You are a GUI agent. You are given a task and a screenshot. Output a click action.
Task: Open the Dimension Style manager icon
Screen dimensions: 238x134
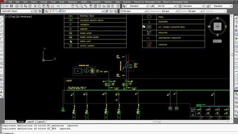pos(152,6)
